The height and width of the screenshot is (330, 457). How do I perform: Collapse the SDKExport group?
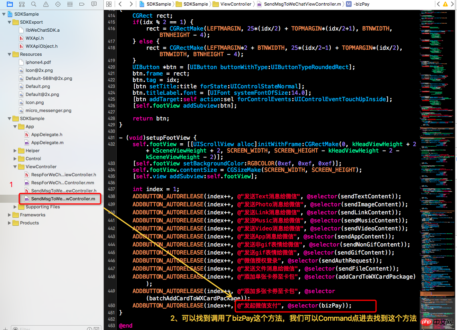(x=9, y=22)
